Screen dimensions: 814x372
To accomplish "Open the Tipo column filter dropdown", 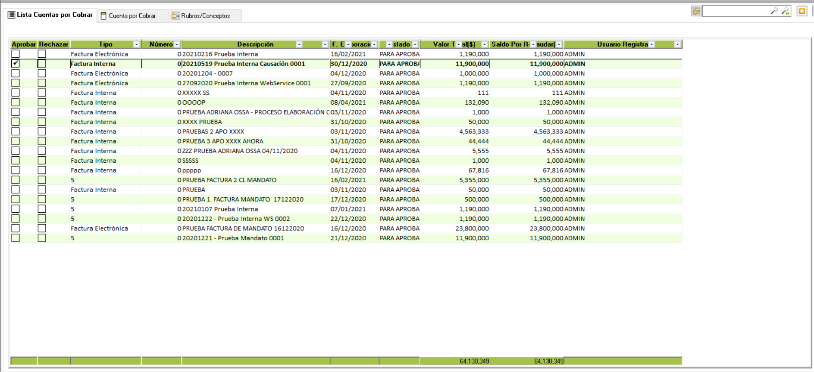I will (x=136, y=44).
